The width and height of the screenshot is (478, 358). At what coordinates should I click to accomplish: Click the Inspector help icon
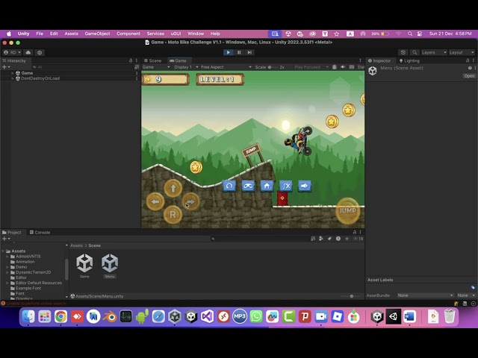[x=470, y=68]
